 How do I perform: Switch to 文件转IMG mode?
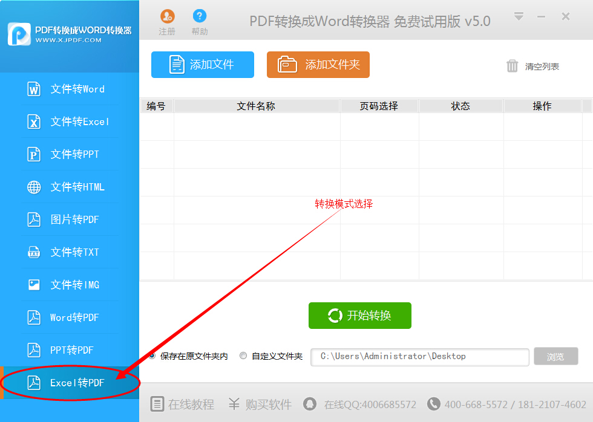click(70, 285)
